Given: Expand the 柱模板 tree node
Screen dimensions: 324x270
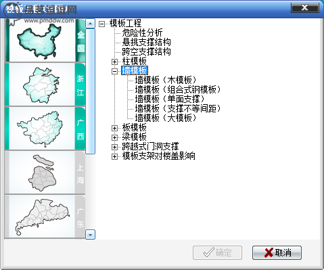Looking at the screenshot, I should pyautogui.click(x=114, y=62).
